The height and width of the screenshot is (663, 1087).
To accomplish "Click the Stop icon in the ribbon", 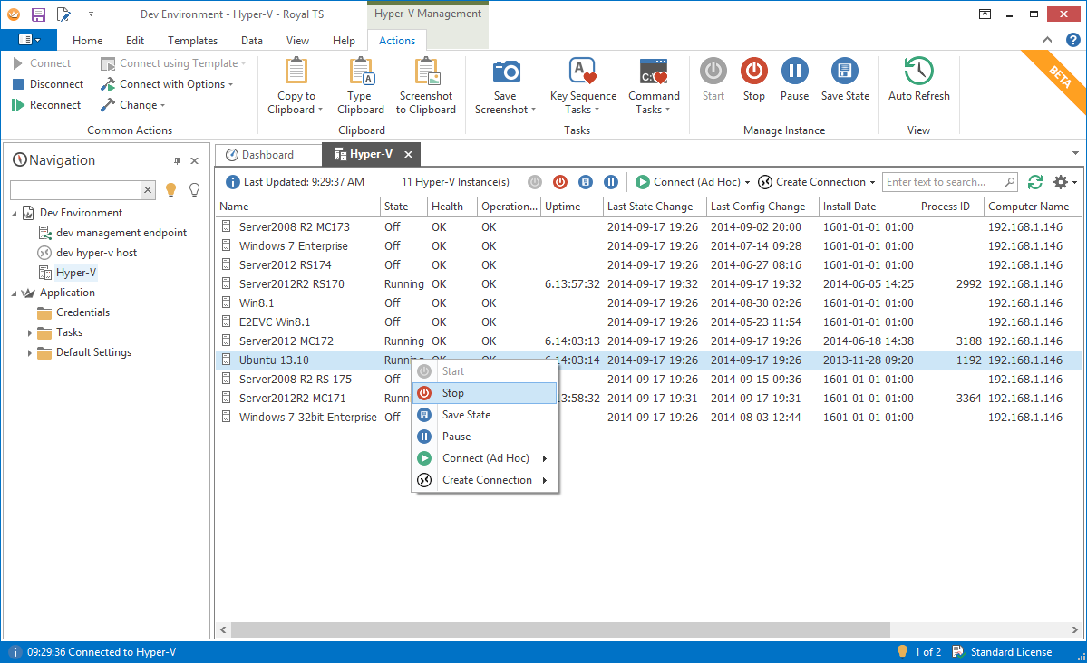I will 753,72.
